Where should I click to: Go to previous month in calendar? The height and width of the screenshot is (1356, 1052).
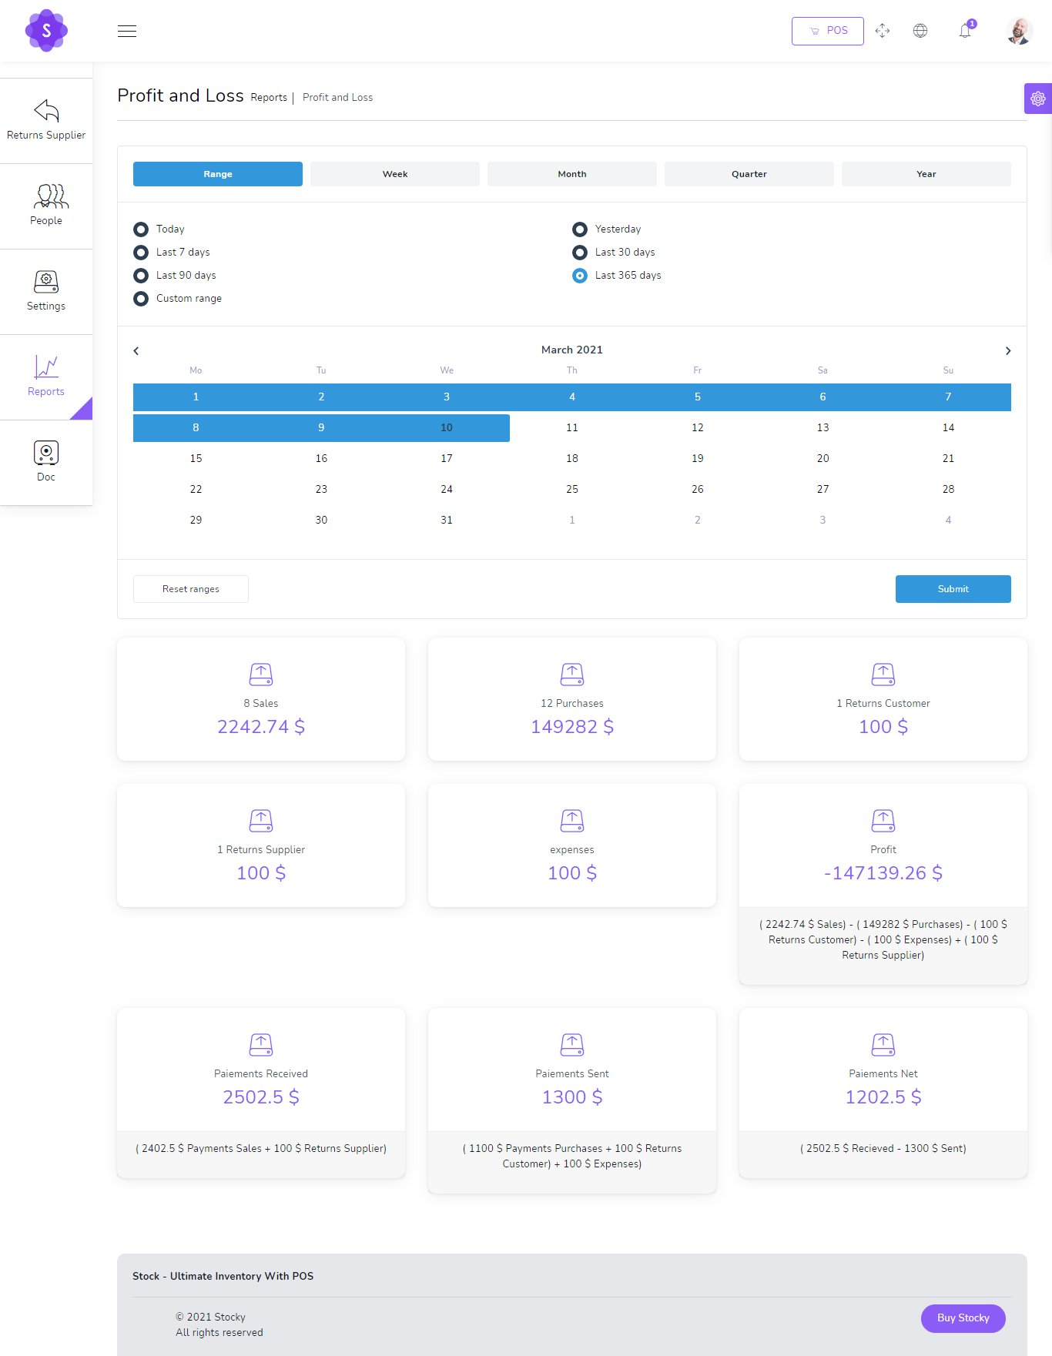coord(136,351)
